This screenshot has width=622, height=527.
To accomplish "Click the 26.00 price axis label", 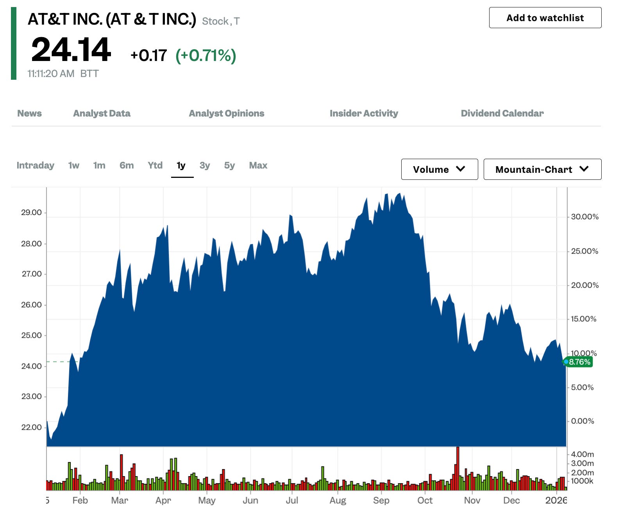I will coord(31,305).
